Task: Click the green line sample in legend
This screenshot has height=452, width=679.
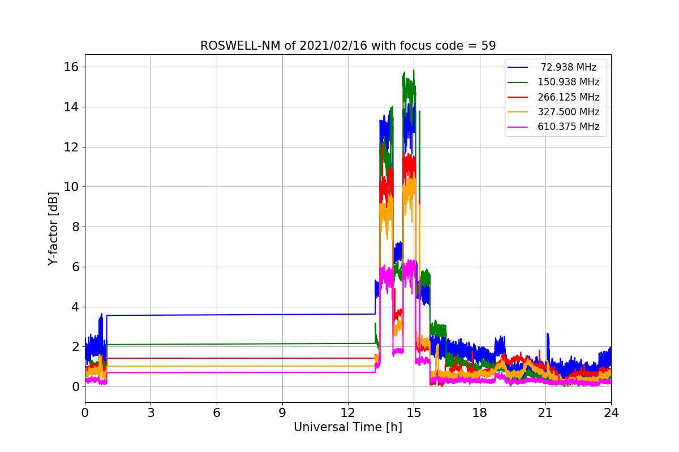Action: (x=518, y=82)
